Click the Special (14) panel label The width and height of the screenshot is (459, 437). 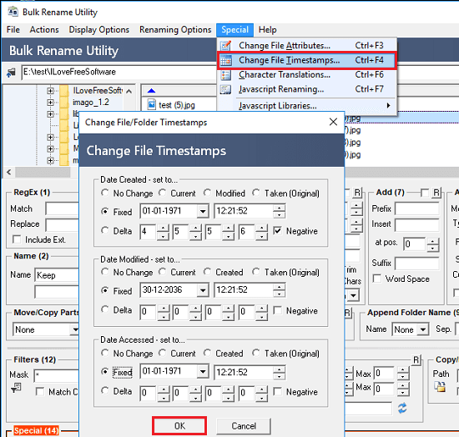(36, 430)
